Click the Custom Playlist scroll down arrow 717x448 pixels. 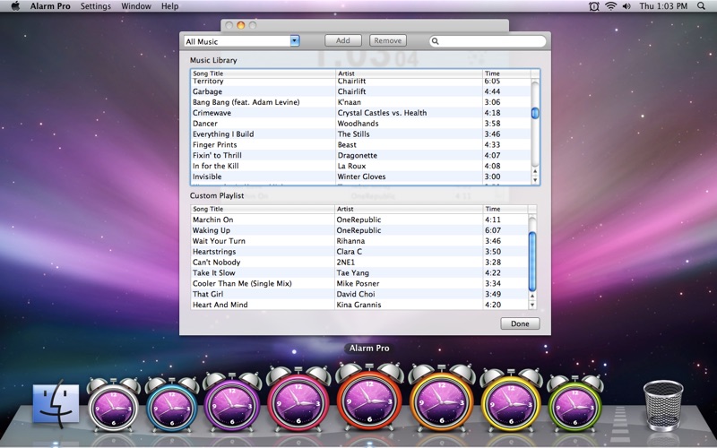[x=532, y=305]
